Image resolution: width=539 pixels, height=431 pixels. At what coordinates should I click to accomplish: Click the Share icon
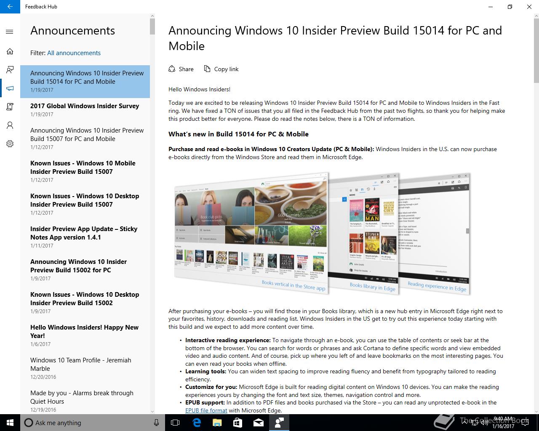172,69
